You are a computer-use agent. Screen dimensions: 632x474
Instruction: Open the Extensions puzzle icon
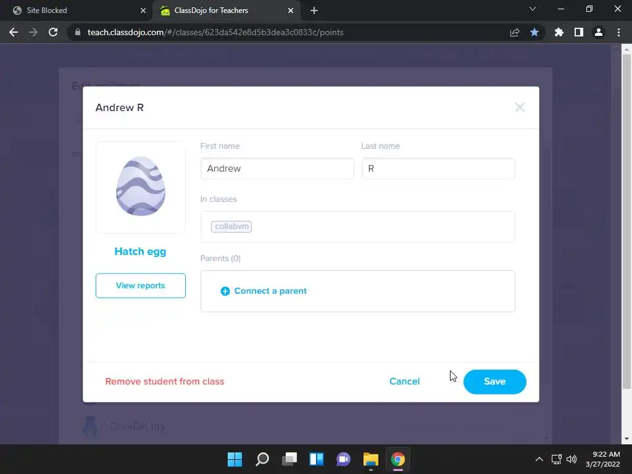pos(559,32)
